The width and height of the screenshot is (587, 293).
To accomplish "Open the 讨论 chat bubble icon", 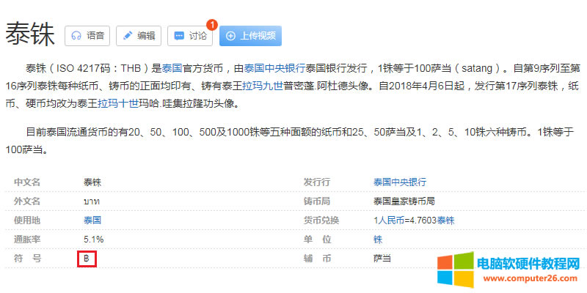I will pos(180,36).
